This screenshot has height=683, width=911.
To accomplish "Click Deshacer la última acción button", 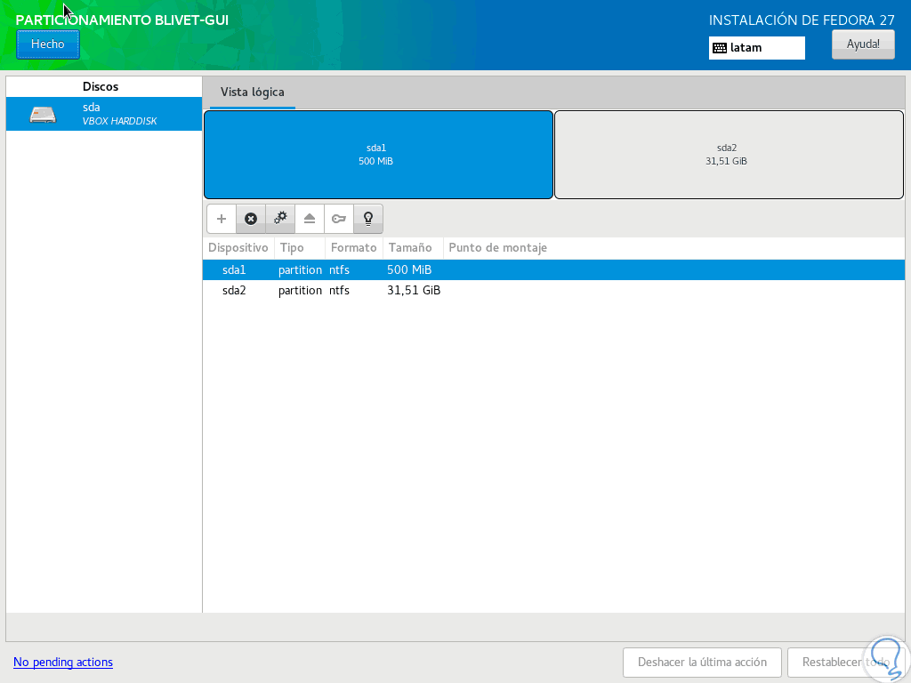I will point(702,662).
